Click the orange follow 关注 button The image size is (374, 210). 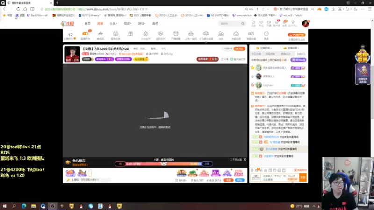(x=239, y=49)
